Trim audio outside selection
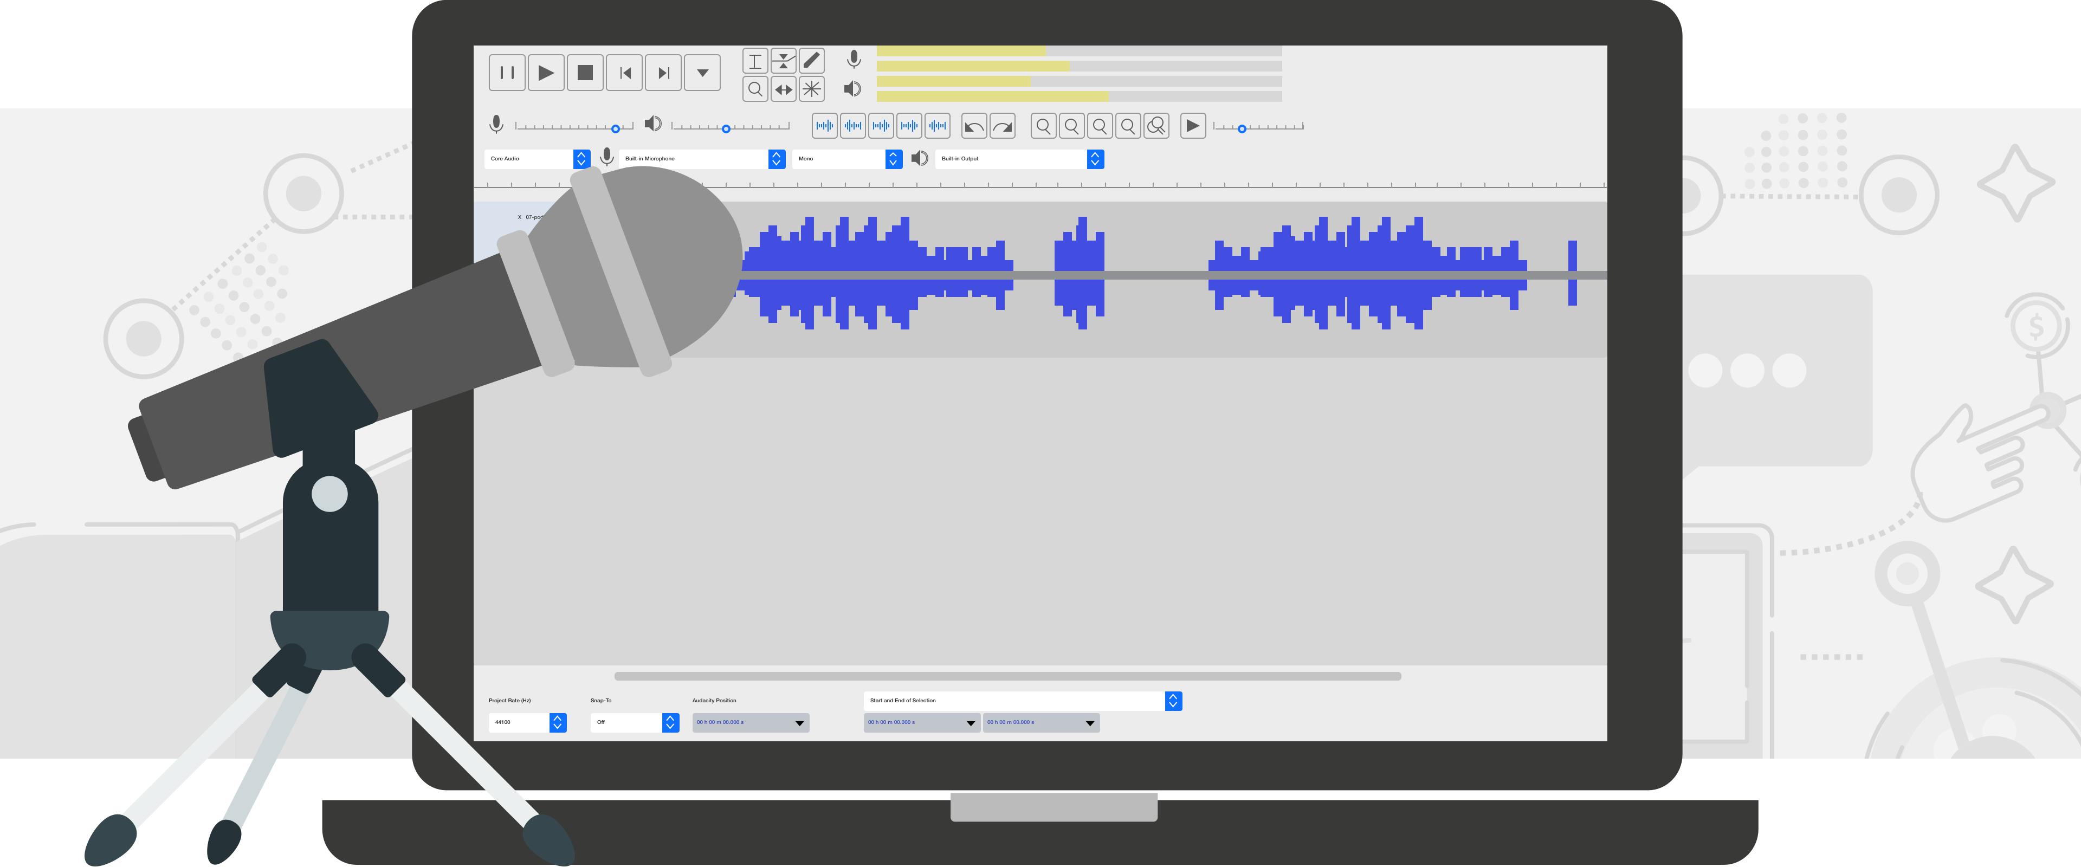The height and width of the screenshot is (867, 2081). point(910,126)
